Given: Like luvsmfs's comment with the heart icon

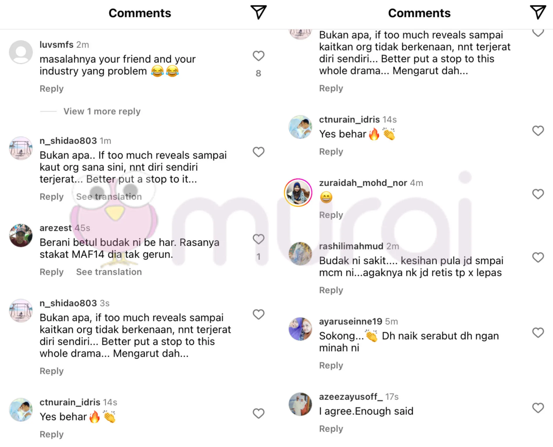Looking at the screenshot, I should pos(258,56).
